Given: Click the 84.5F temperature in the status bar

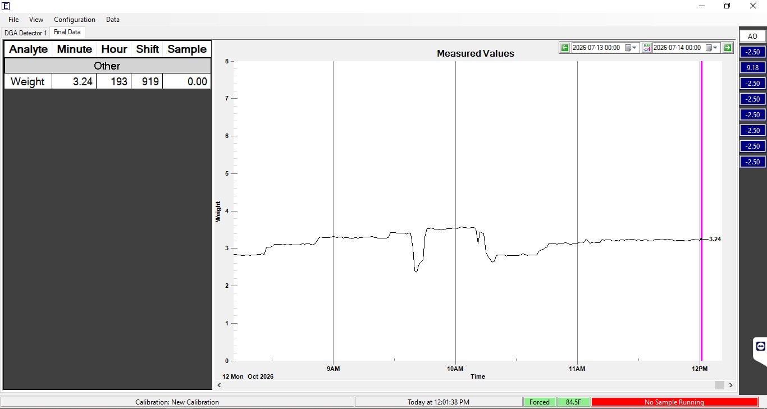Looking at the screenshot, I should (573, 402).
